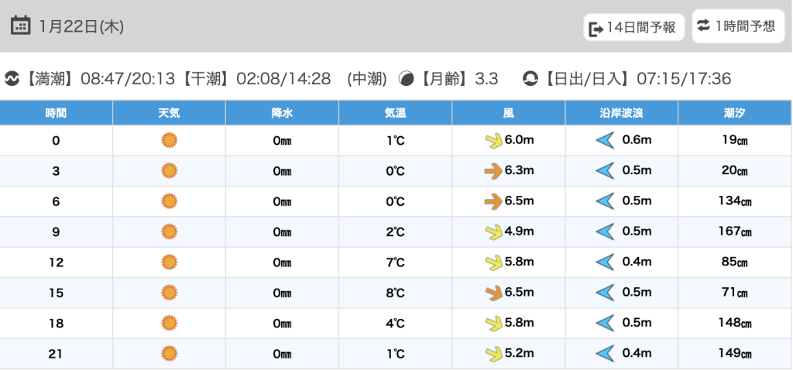The image size is (793, 370).
Task: Click the 8℃ temperature cell at hour 15
Action: click(395, 293)
